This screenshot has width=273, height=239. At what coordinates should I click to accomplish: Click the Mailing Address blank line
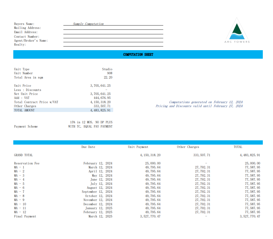(x=113, y=28)
